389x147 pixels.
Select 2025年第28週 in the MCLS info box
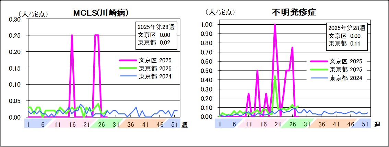156,27
